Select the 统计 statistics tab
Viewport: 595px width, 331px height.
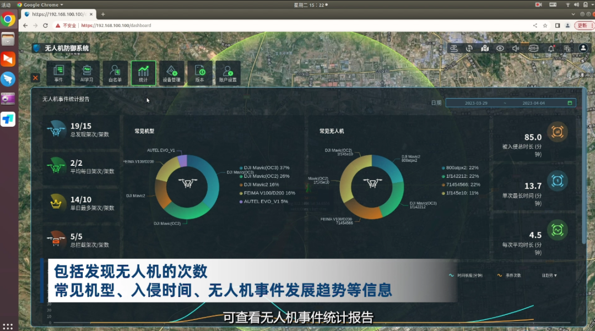coord(143,73)
